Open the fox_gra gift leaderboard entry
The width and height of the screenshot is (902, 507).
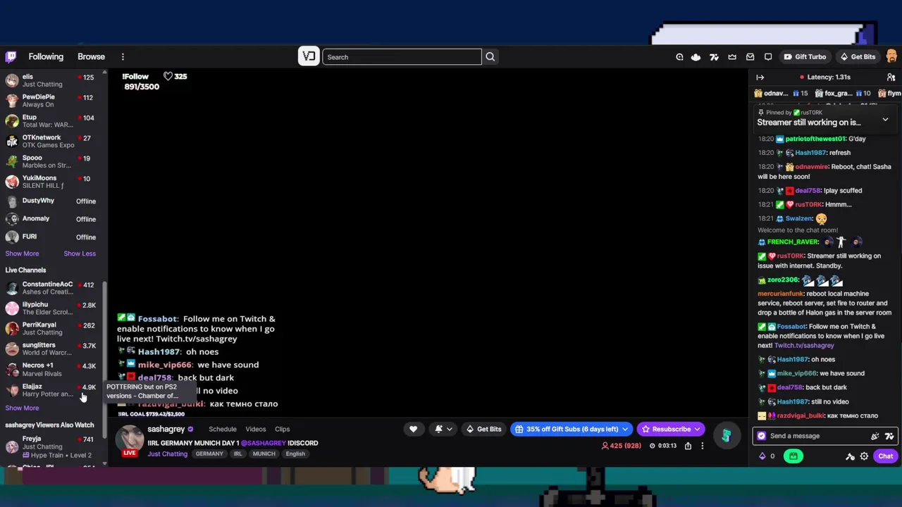[842, 93]
